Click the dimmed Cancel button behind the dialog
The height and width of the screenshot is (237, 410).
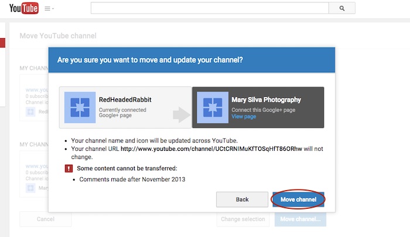[x=45, y=219]
